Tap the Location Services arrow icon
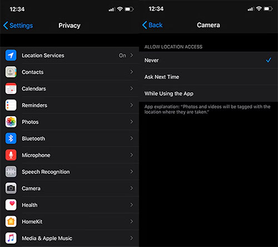Viewport: 278px width, 247px height. click(11, 55)
